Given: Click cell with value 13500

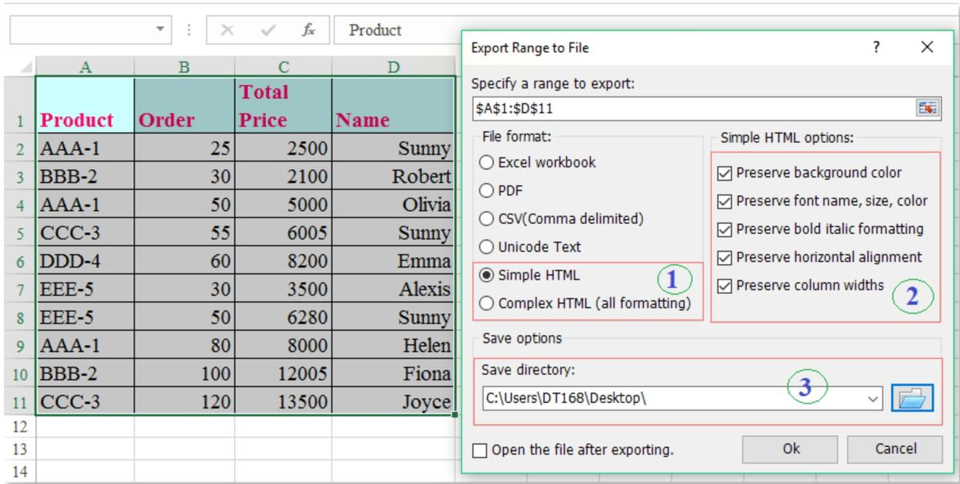Looking at the screenshot, I should 283,402.
